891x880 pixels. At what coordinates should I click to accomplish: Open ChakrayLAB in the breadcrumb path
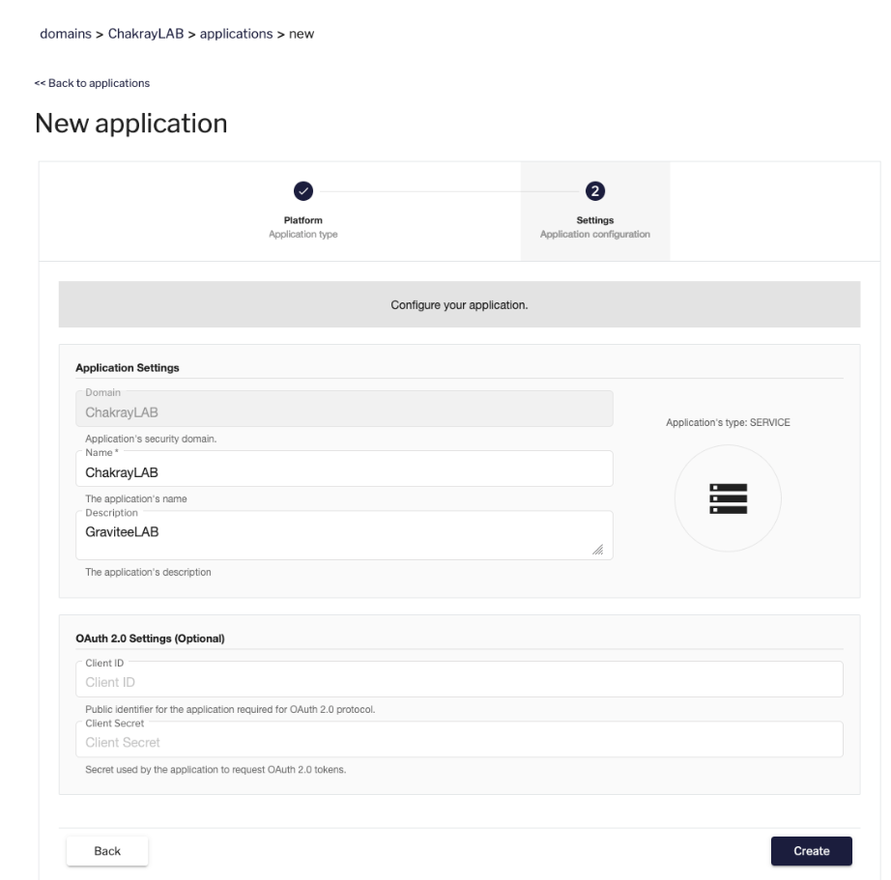(x=157, y=35)
